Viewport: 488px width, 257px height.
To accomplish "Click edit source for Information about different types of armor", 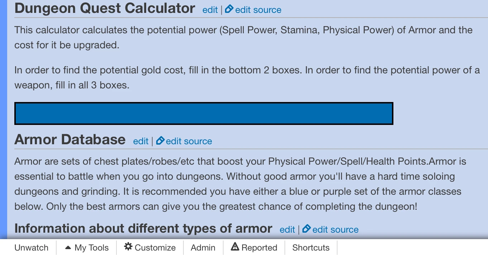I will coord(335,229).
